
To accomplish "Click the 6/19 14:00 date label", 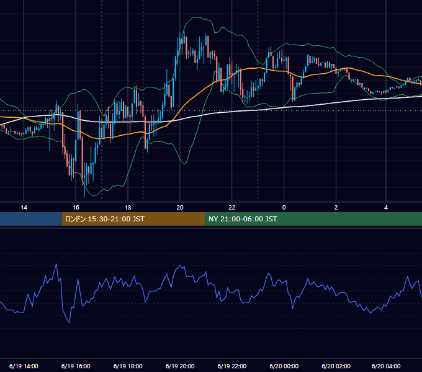I will [24, 366].
